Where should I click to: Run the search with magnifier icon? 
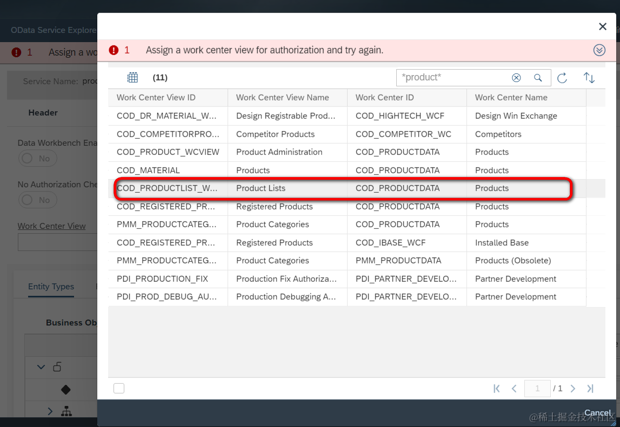point(538,78)
